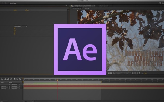Open the Caméra active dropdown
The height and width of the screenshot is (102, 164).
pos(118,73)
